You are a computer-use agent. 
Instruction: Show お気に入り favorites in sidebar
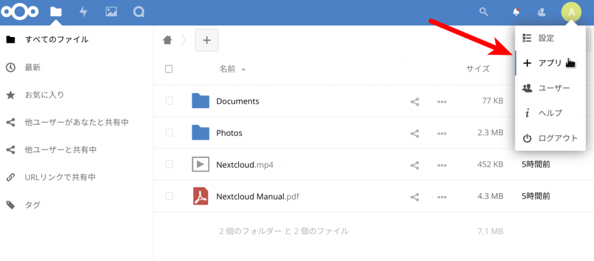pyautogui.click(x=44, y=95)
